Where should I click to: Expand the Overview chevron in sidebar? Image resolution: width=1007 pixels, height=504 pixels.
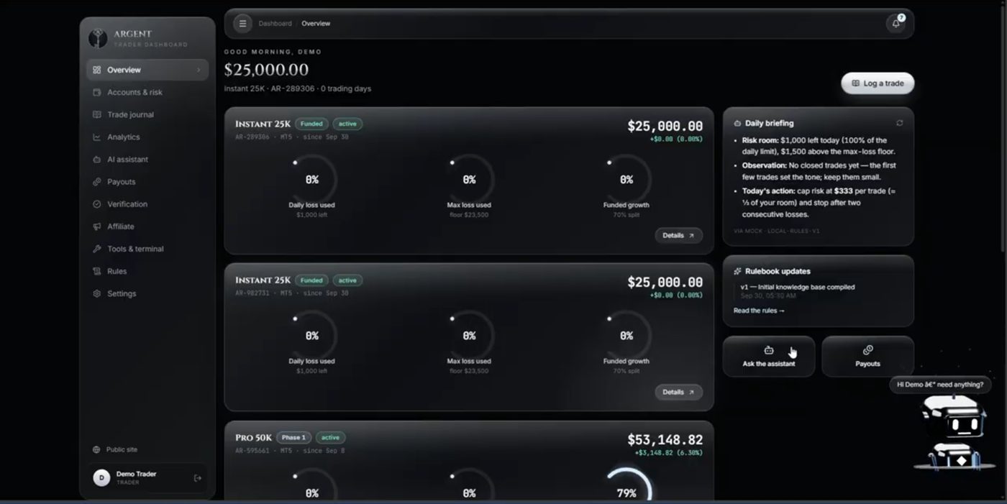point(199,70)
